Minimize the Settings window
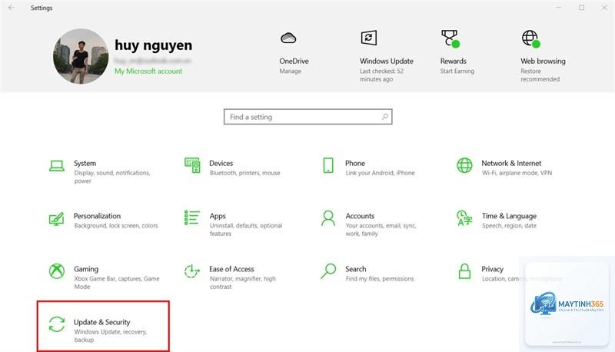The width and height of the screenshot is (615, 352). 559,8
